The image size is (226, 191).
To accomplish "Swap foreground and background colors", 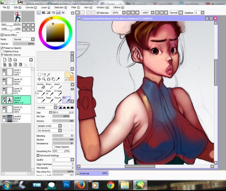I will [72, 73].
